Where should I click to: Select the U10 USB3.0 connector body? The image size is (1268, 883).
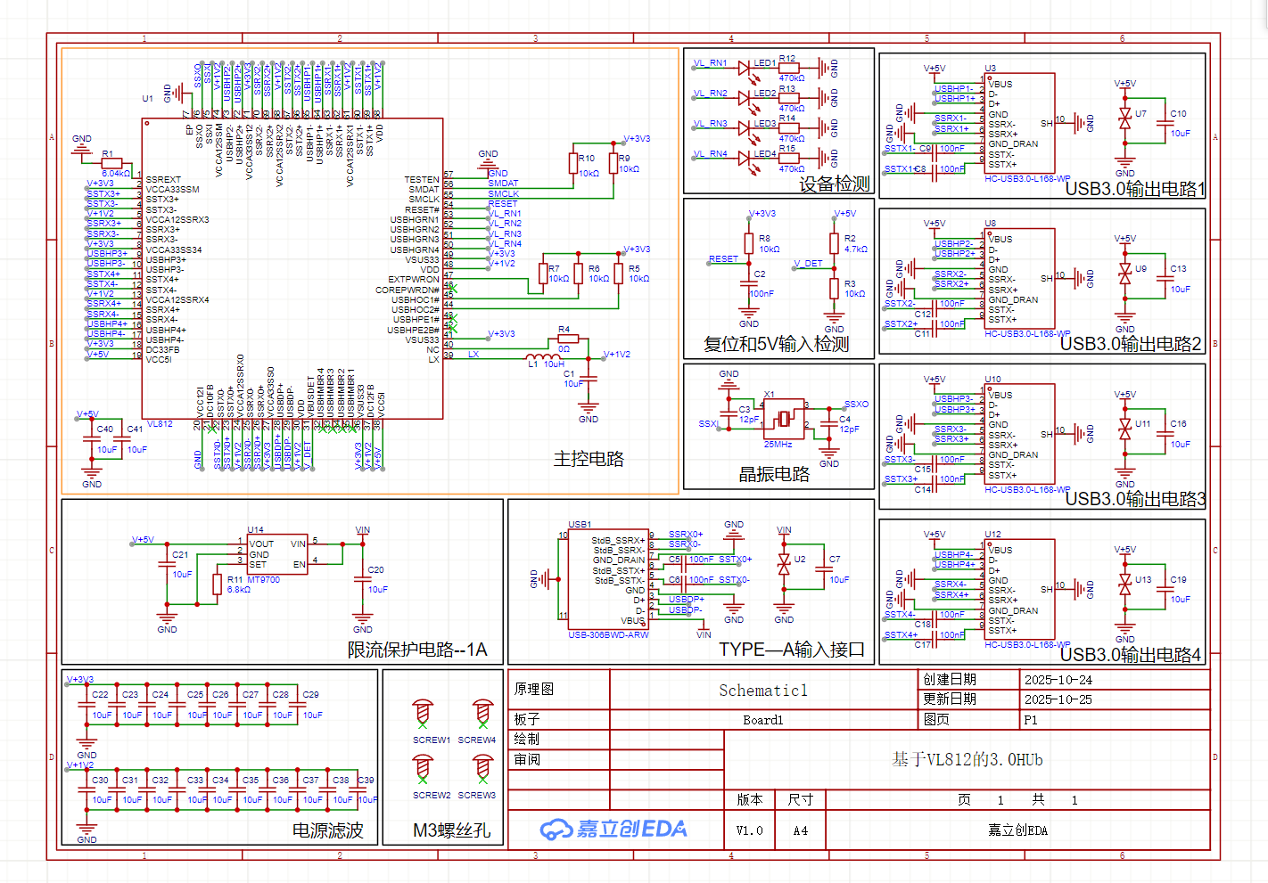1020,435
